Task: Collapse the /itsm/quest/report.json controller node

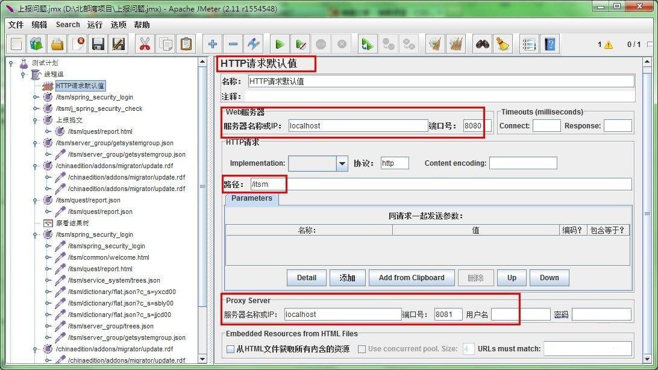Action: point(36,200)
